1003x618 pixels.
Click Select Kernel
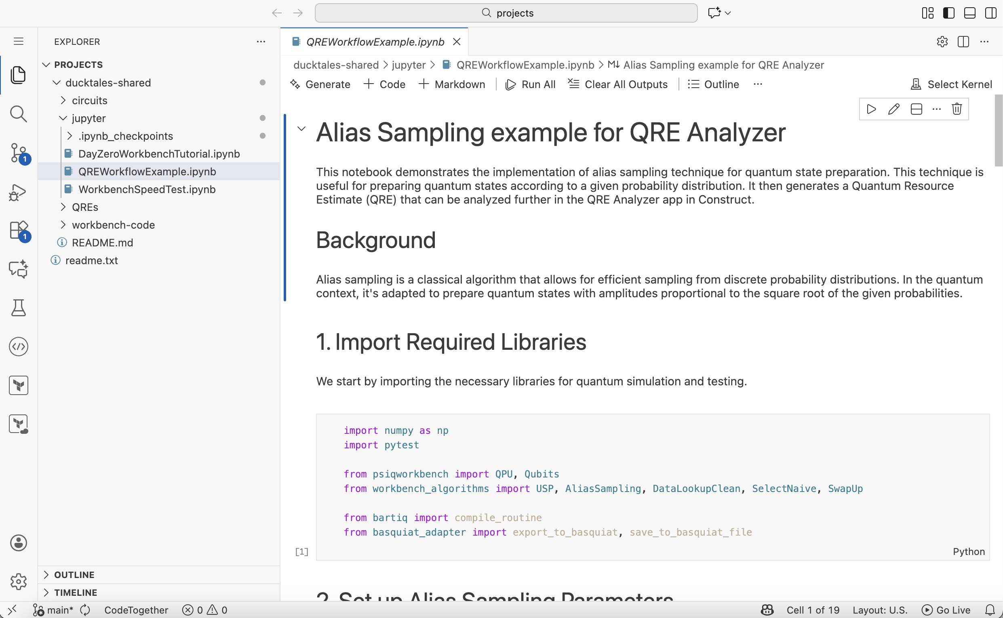click(952, 84)
